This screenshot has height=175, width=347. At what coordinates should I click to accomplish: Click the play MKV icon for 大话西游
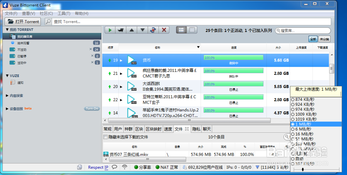click(132, 86)
